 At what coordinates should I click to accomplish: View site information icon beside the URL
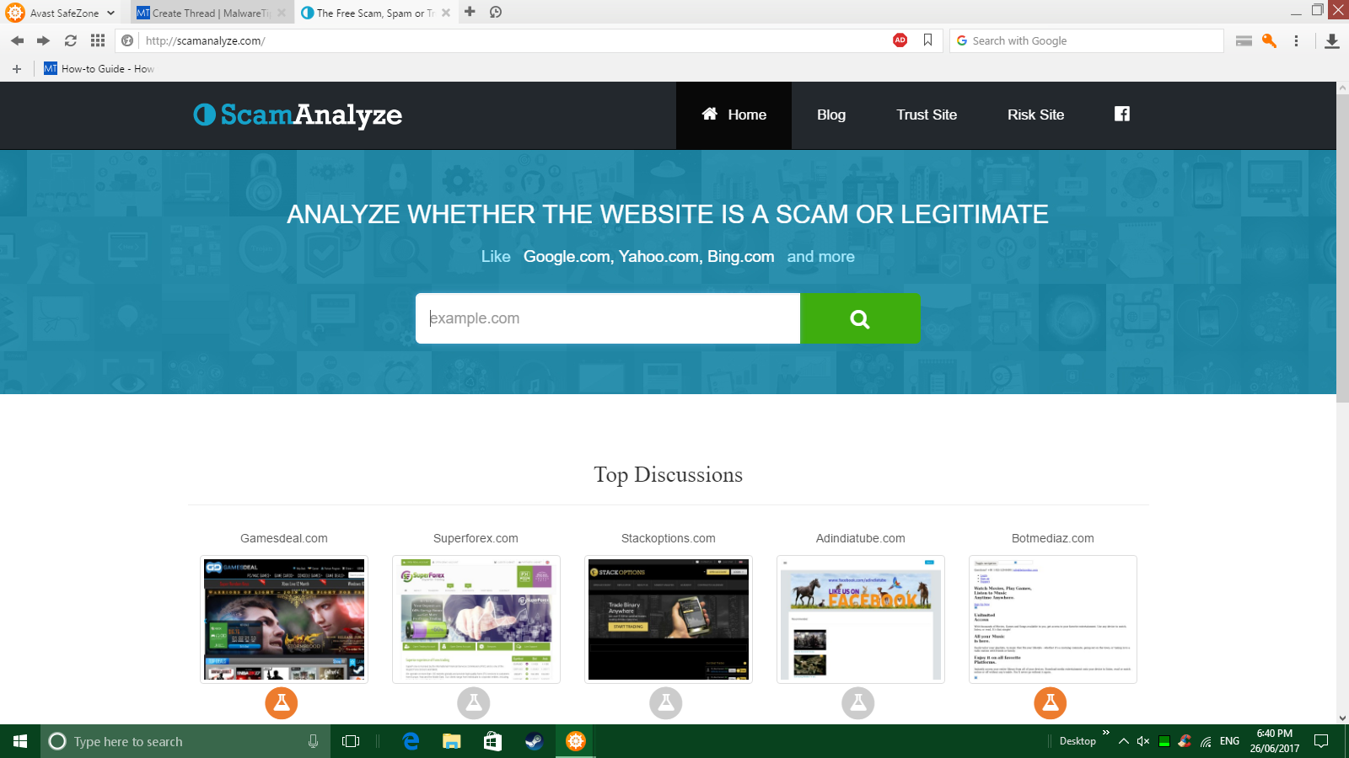127,40
